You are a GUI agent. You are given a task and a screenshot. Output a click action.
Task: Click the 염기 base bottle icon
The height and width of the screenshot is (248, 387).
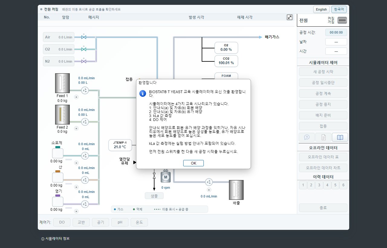58,201
